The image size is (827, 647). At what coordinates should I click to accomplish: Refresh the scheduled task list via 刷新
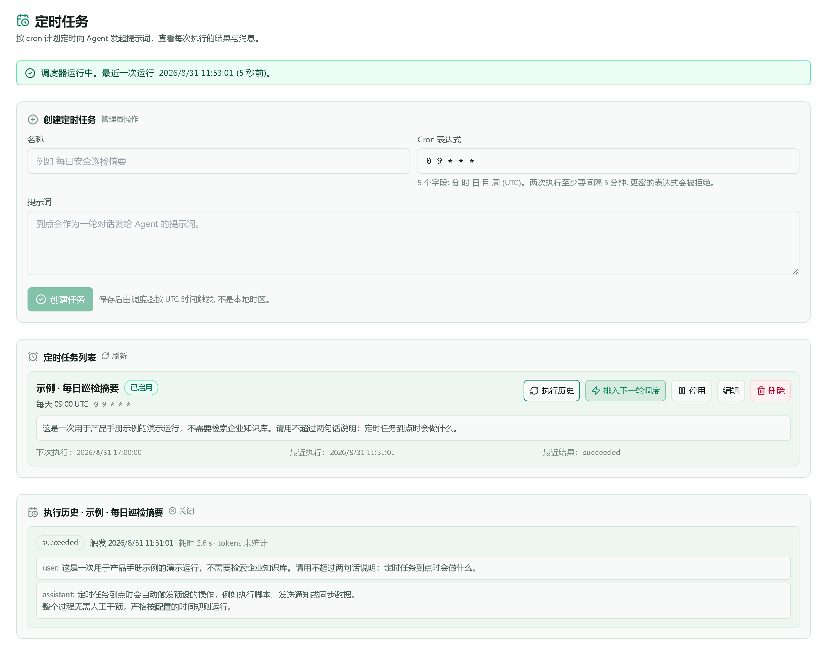click(114, 356)
